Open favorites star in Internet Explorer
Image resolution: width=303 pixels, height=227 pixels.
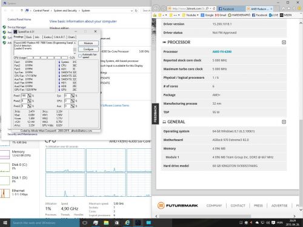(x=289, y=8)
